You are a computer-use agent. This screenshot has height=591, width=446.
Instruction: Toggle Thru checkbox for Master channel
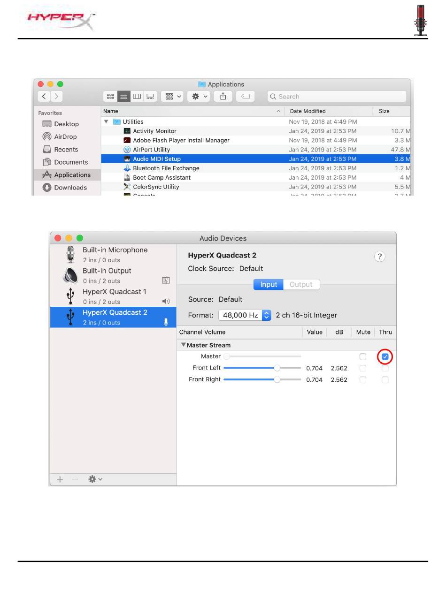[385, 357]
